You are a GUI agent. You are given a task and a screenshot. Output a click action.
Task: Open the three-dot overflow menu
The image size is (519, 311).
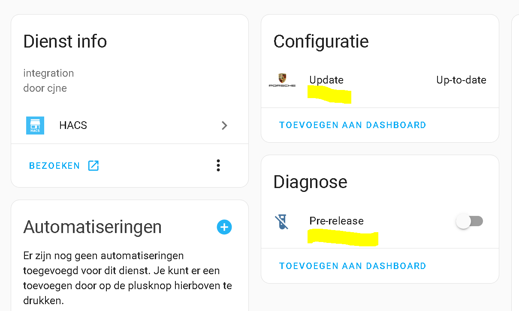(218, 165)
